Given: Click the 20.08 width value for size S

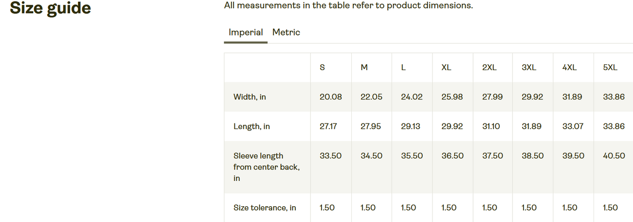Looking at the screenshot, I should point(331,97).
